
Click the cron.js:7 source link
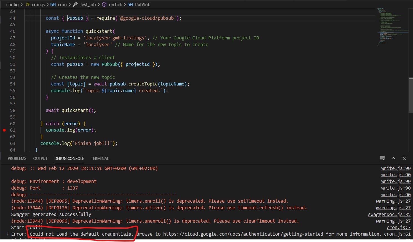399,227
